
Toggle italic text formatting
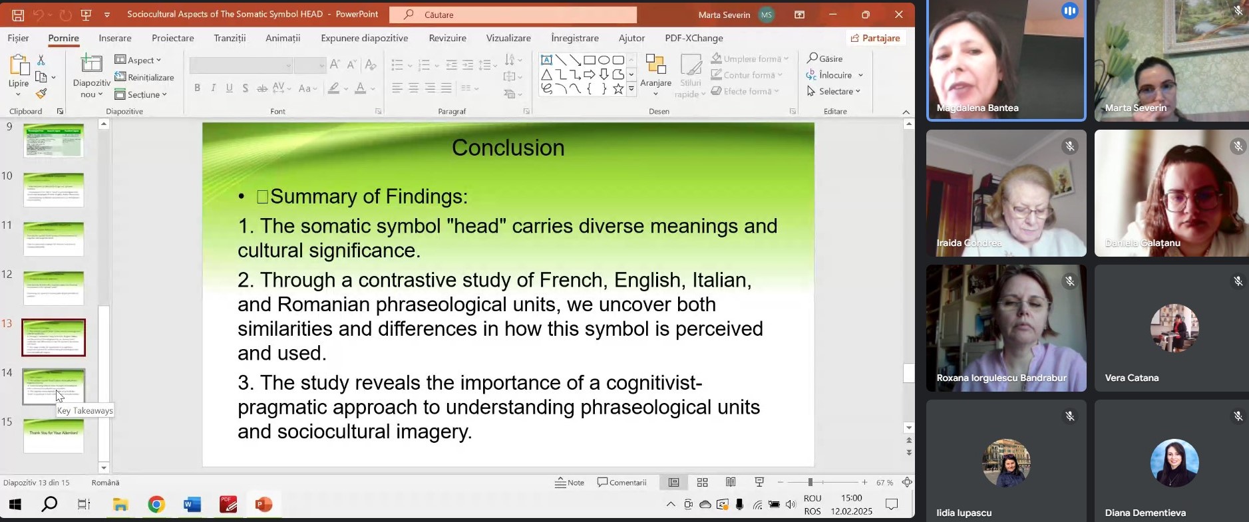pyautogui.click(x=213, y=88)
